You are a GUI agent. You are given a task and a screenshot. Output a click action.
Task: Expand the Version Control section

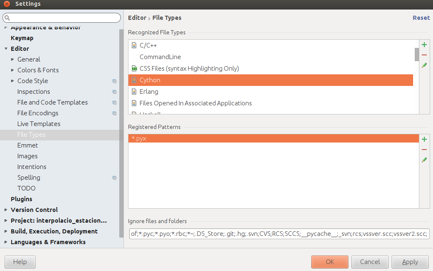tap(6, 209)
